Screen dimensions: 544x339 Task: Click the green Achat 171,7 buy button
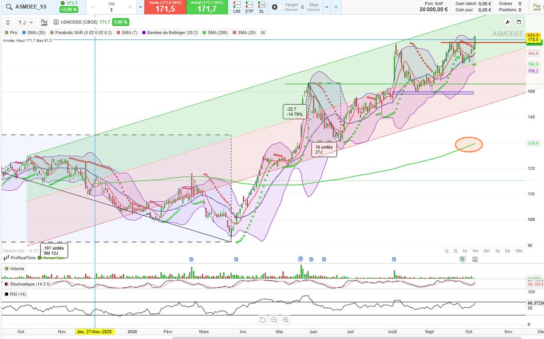click(x=207, y=7)
